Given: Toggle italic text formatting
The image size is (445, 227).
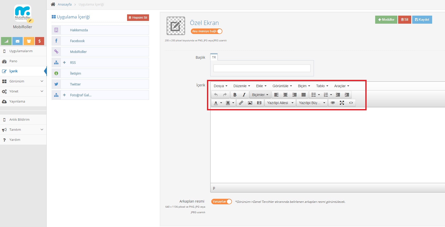Looking at the screenshot, I should (244, 95).
